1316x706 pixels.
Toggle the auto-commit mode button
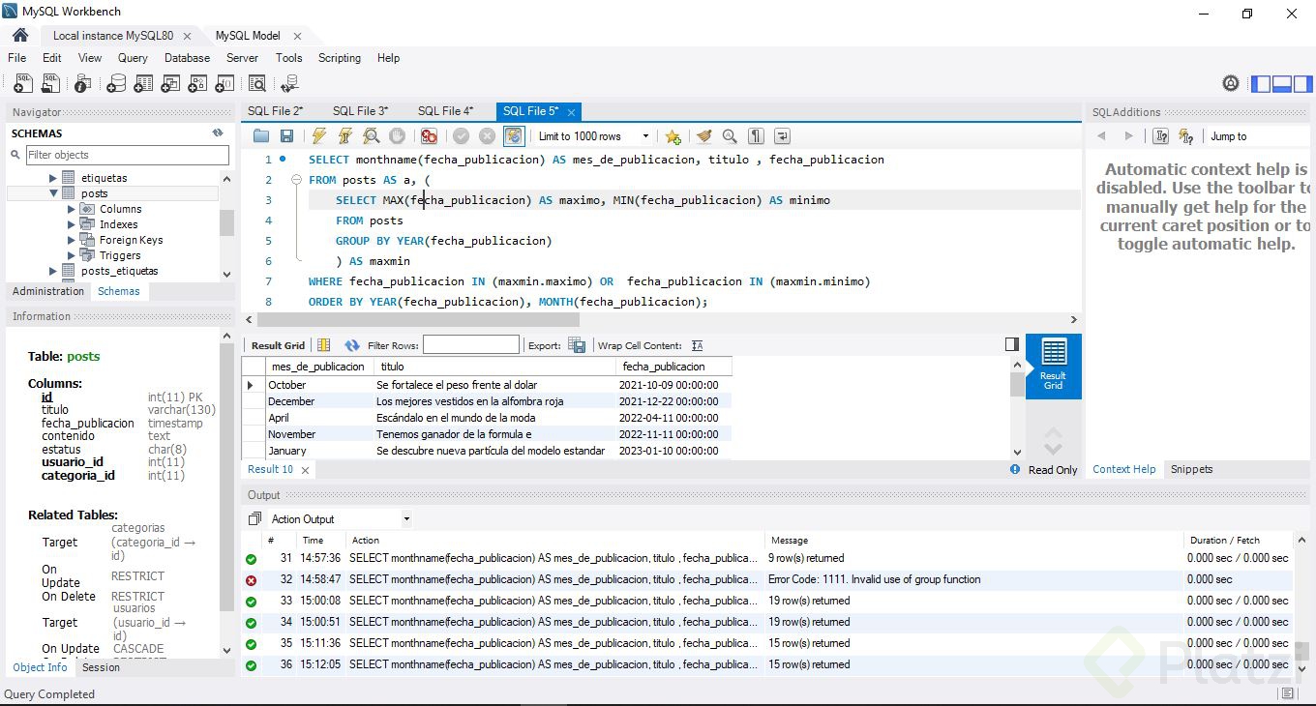coord(514,136)
